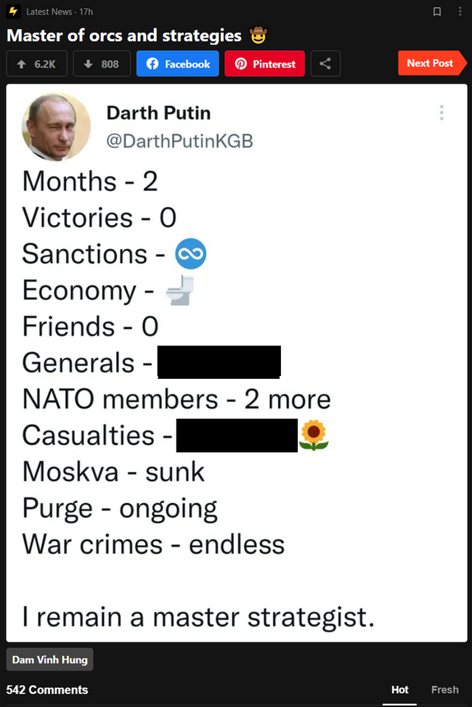
Task: Switch to the Fresh comments tab
Action: point(444,690)
